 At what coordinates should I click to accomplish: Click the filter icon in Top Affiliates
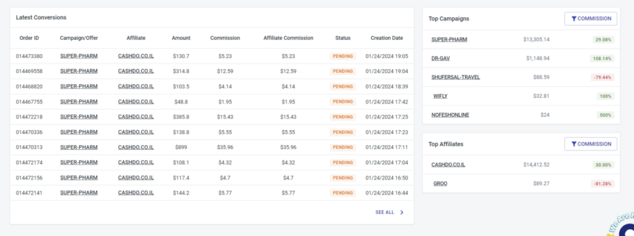coord(574,144)
